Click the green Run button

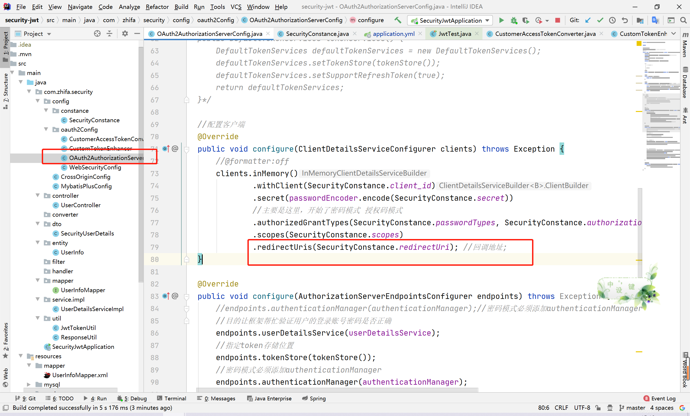(501, 20)
